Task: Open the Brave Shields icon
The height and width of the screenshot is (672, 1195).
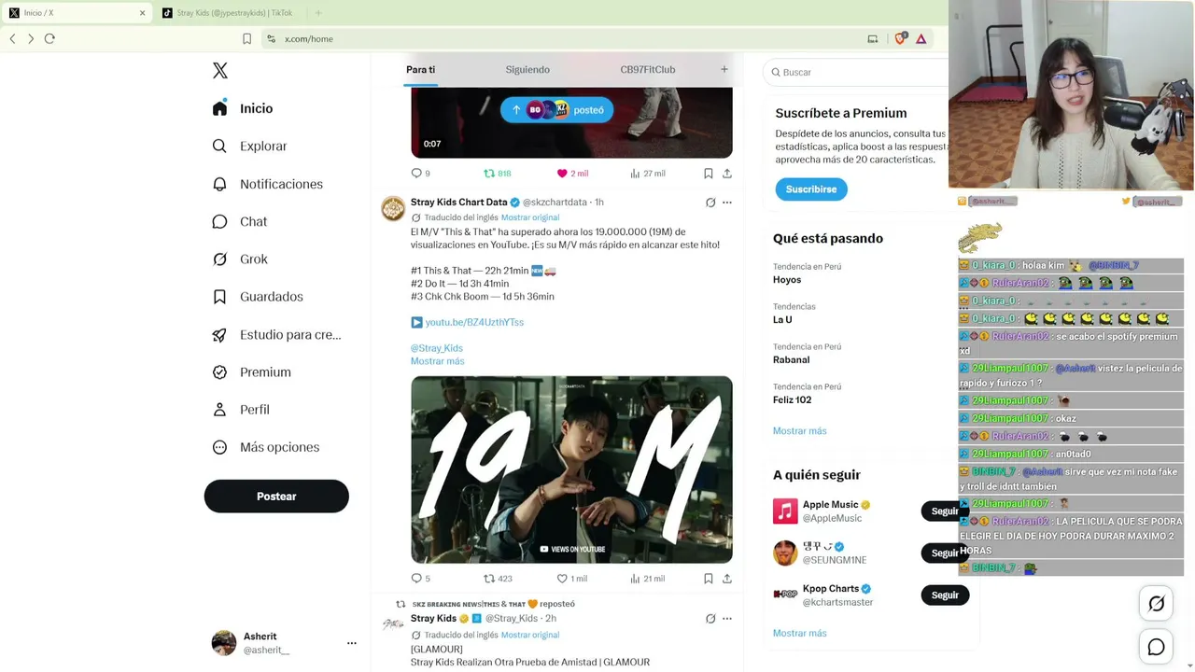Action: point(901,38)
